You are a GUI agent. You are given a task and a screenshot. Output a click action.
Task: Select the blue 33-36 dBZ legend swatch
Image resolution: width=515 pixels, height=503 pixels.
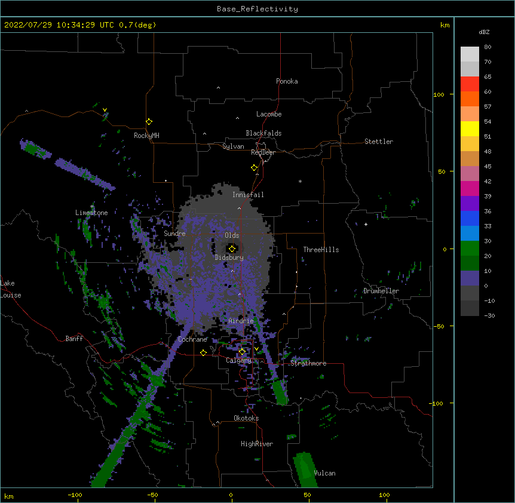[470, 218]
